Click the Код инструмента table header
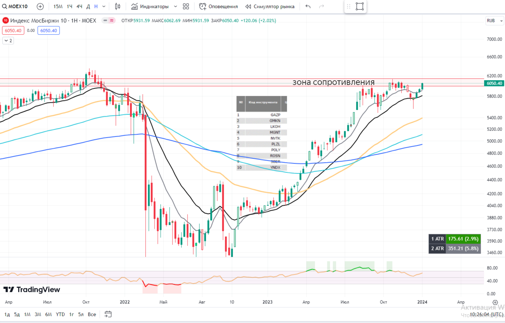The image size is (505, 323). (x=263, y=103)
